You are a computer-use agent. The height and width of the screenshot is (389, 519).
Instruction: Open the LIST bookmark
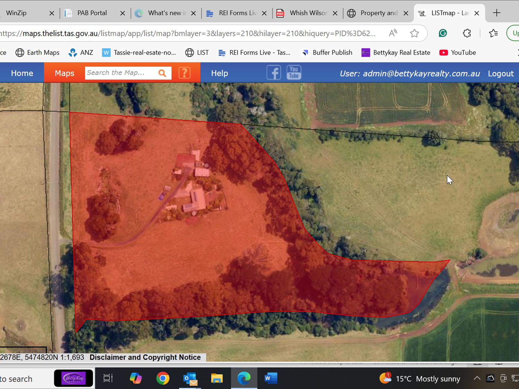[197, 52]
